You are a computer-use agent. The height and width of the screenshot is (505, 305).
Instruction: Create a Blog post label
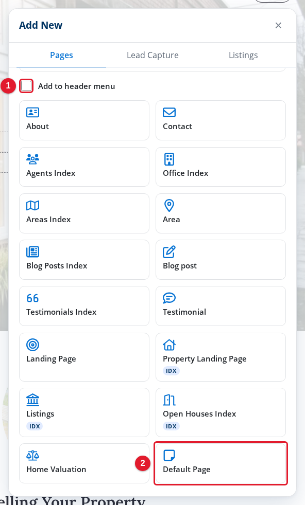tap(180, 266)
